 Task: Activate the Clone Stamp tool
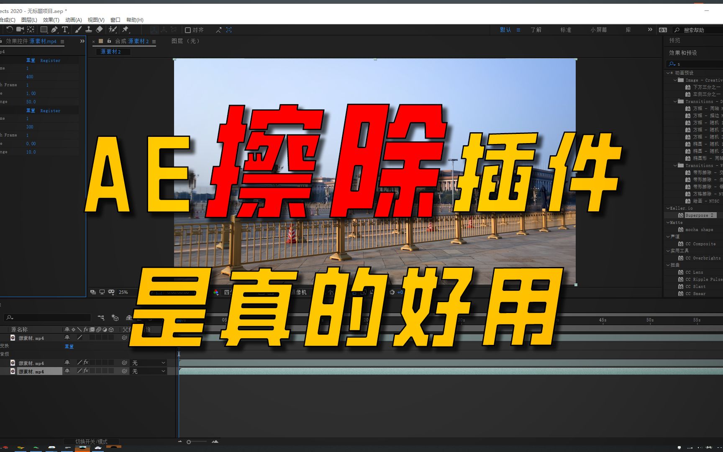point(89,29)
